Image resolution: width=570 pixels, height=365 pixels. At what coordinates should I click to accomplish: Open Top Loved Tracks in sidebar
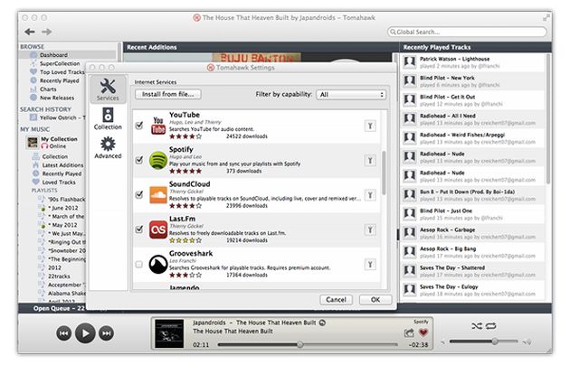click(62, 72)
